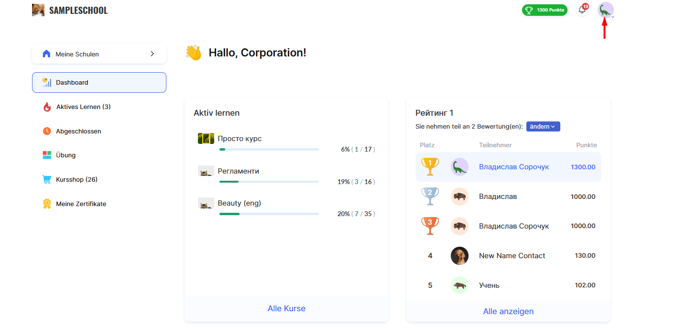
Task: Click the green 1300 Punkte trophy badge
Action: tap(545, 10)
